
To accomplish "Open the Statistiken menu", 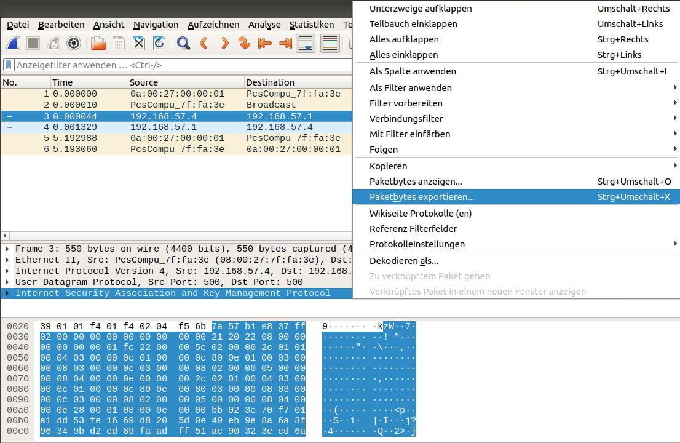I will tap(311, 25).
